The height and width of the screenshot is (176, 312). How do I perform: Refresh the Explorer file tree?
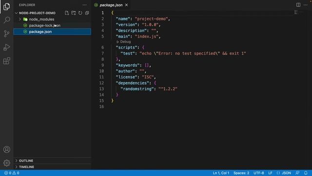tap(80, 13)
